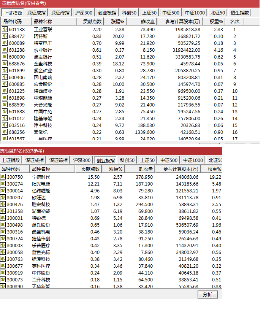This screenshot has width=266, height=316.
Task: Click the stock icon beside 300750 宁德时代
Action: 3,177
